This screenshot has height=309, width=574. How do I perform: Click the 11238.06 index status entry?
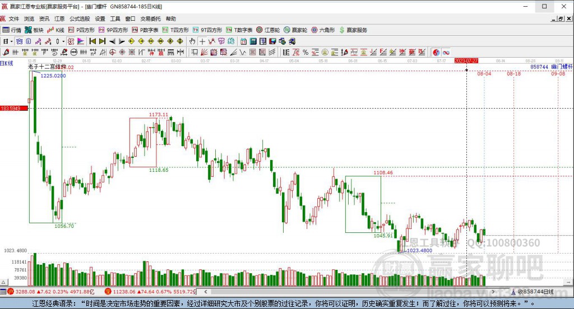click(151, 292)
